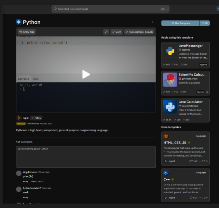
Task: Click LoveMessenger's 106 likes heart icon
Action: [x=181, y=65]
